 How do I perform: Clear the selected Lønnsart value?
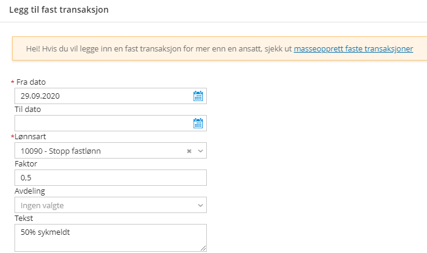point(189,151)
